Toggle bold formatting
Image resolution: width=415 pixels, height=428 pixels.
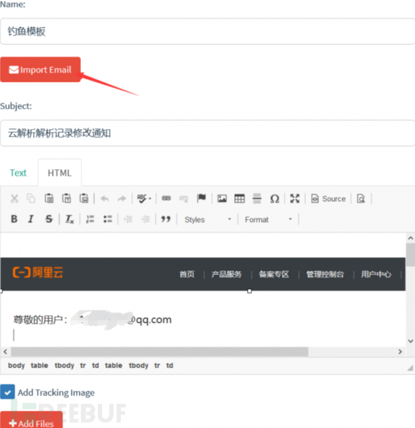click(x=14, y=219)
